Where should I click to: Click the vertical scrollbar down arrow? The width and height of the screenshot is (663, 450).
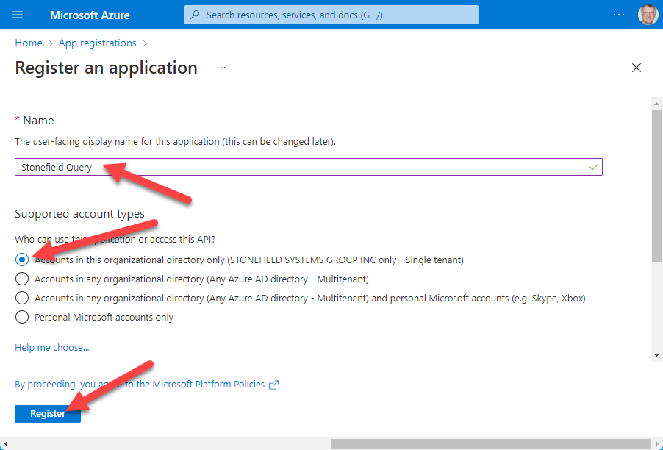pos(656,355)
